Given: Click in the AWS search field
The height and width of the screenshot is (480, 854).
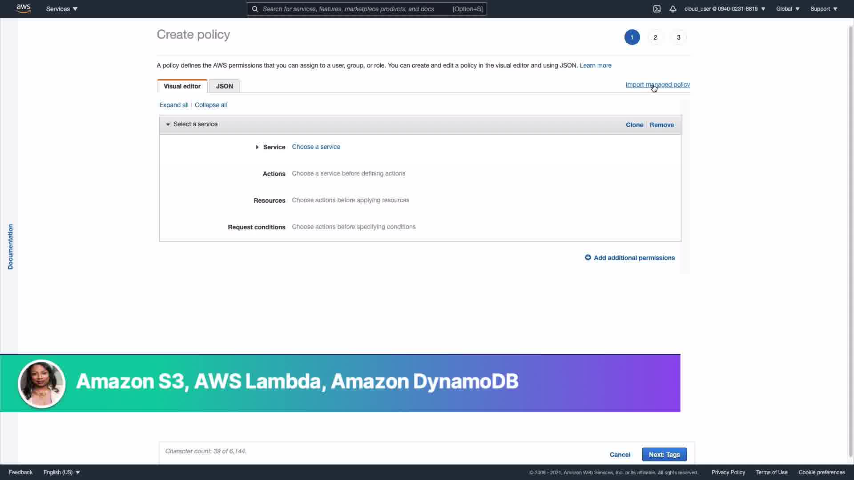Looking at the screenshot, I should (356, 9).
